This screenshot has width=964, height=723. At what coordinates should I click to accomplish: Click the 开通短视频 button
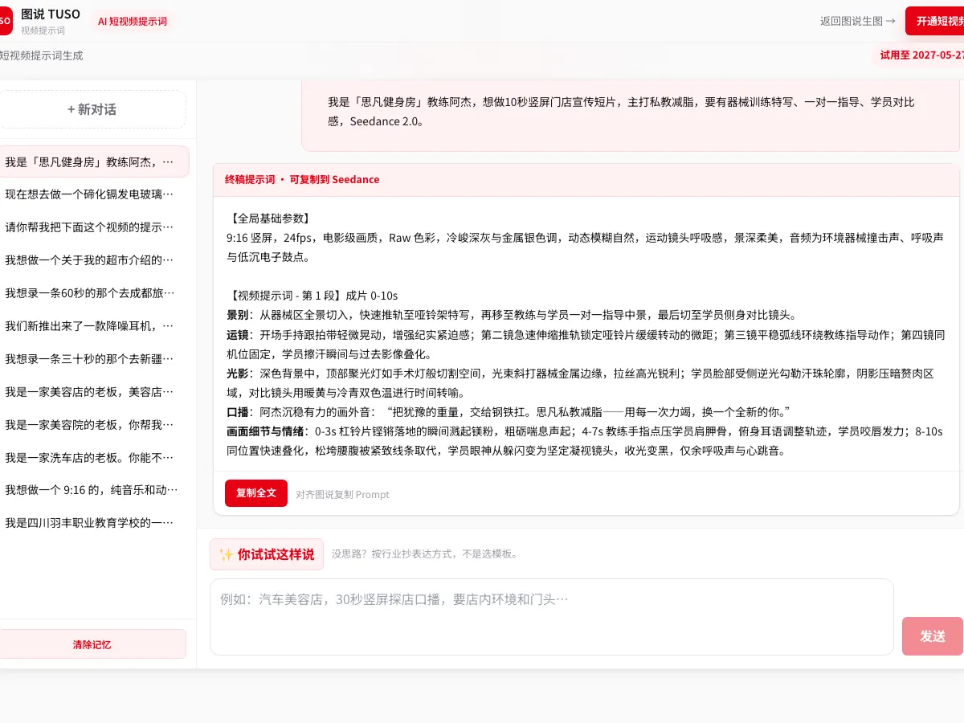935,21
